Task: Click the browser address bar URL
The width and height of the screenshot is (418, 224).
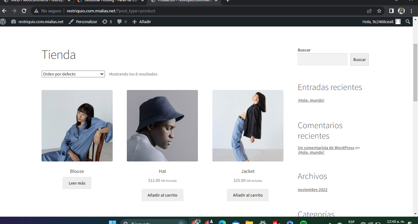Action: pyautogui.click(x=111, y=11)
